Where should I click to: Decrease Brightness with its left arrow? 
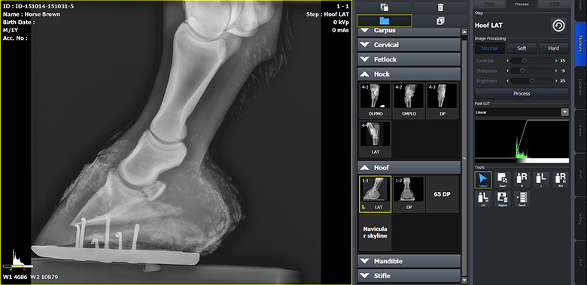coord(508,80)
